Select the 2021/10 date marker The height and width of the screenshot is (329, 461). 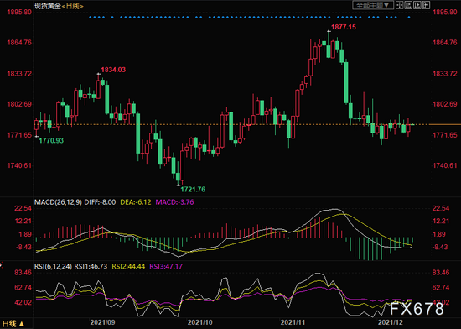pos(200,322)
